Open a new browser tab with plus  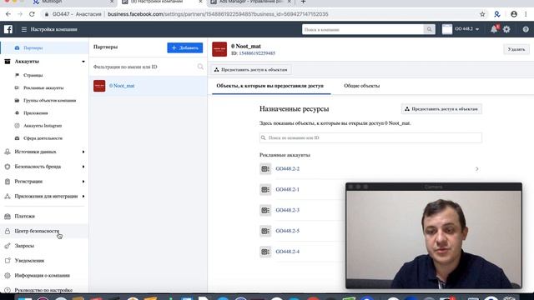(303, 2)
